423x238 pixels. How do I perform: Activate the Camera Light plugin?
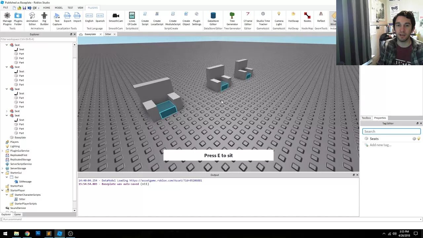[279, 19]
